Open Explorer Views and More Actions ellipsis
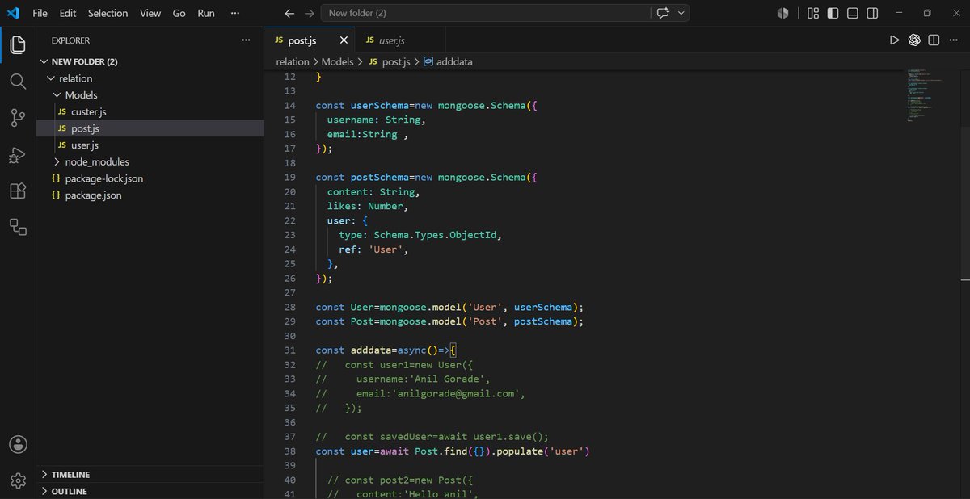The image size is (970, 499). [246, 40]
